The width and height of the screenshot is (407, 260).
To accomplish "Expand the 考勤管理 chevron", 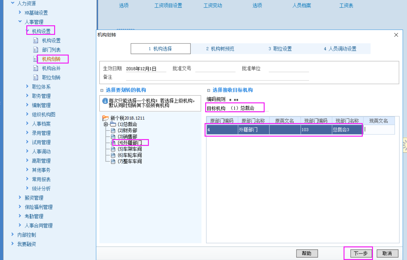I will tap(20, 216).
